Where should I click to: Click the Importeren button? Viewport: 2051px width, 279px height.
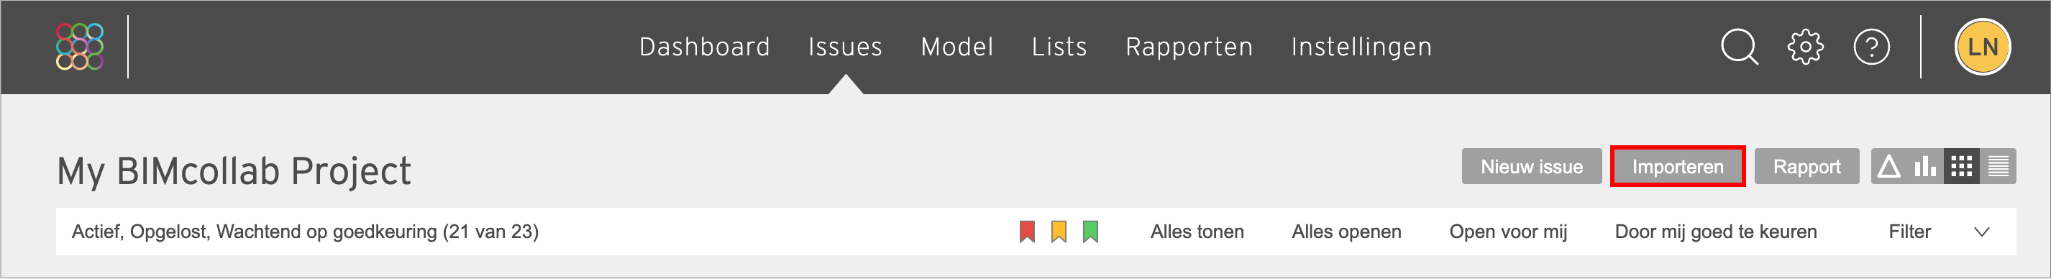click(x=1678, y=167)
